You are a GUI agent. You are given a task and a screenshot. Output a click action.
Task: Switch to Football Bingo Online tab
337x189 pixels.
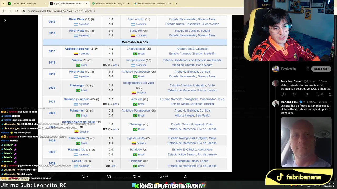pos(110,4)
